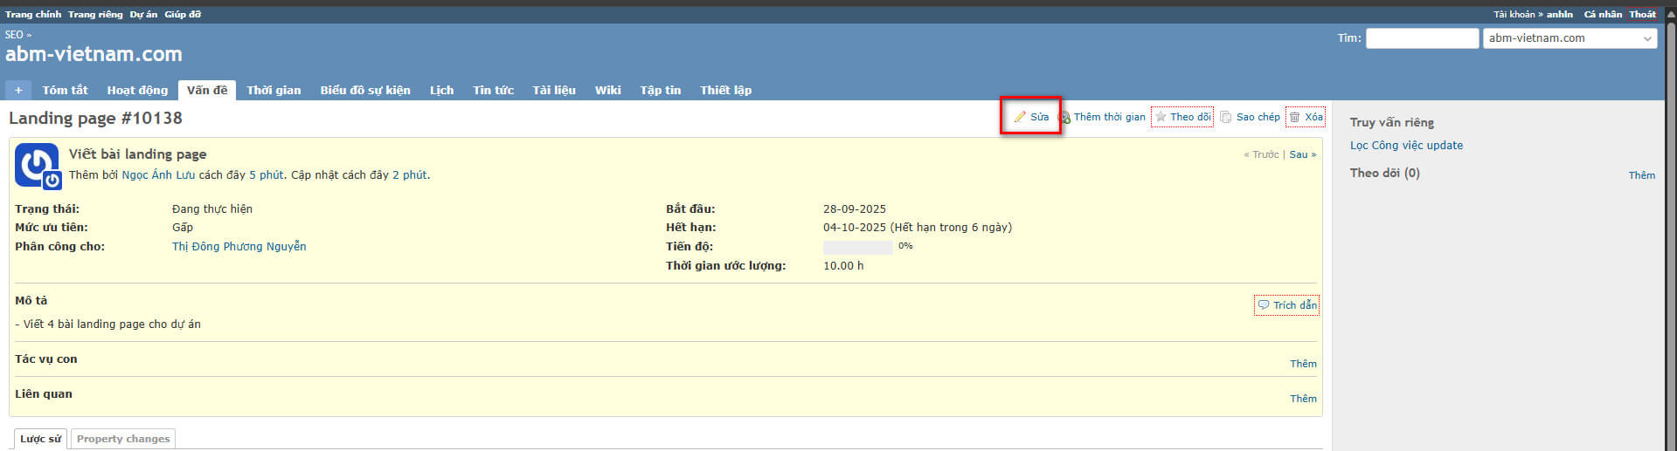Click the Sao chép copy icon
Screen dimensions: 1677x451
tap(1226, 117)
